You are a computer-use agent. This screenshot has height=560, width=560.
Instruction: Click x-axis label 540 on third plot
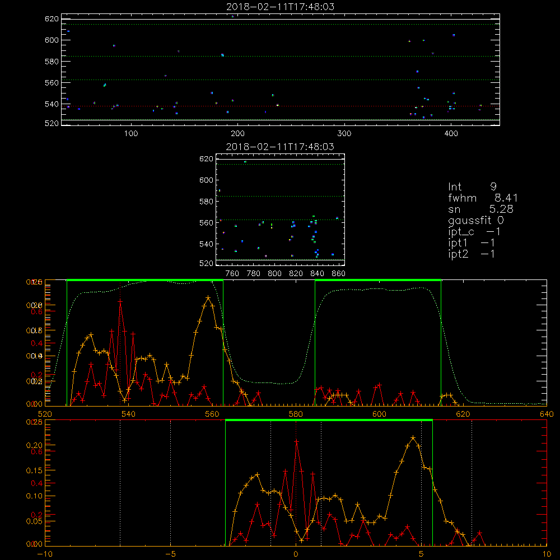[129, 414]
